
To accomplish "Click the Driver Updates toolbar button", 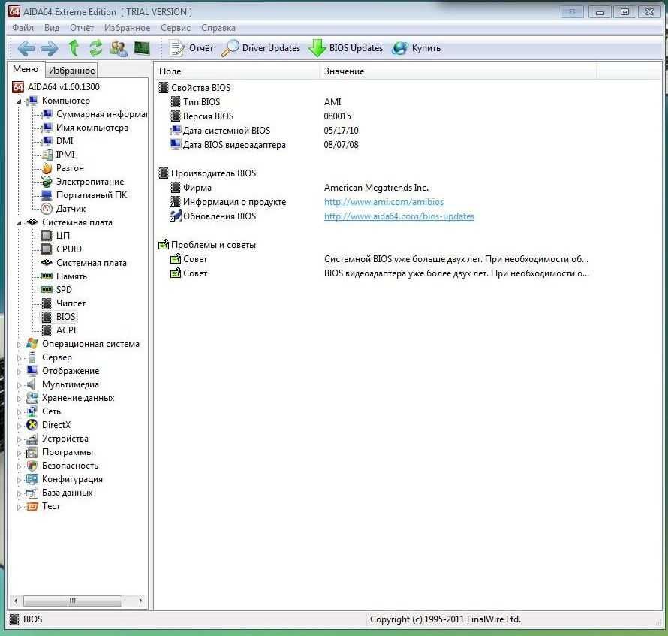I will (x=260, y=48).
